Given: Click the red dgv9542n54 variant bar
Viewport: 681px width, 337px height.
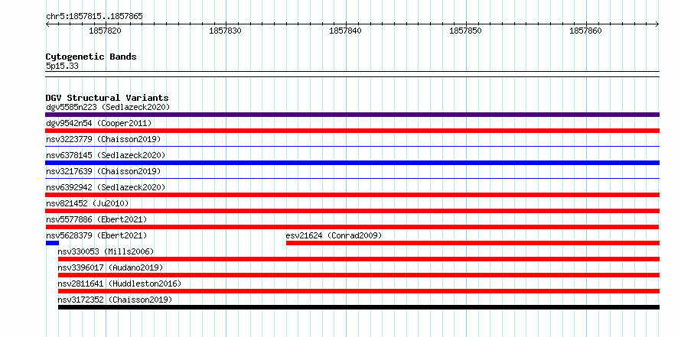Looking at the screenshot, I should 352,131.
